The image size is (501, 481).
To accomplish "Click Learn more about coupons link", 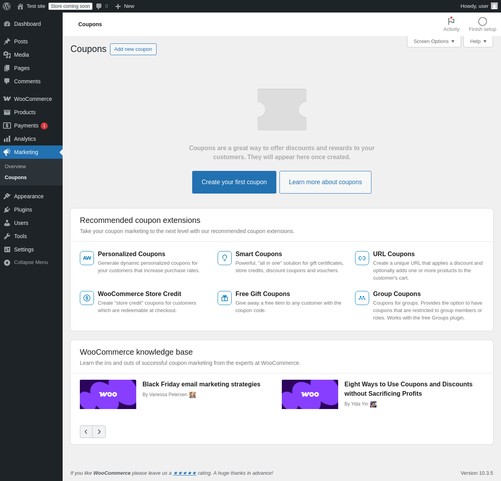I will click(x=325, y=182).
